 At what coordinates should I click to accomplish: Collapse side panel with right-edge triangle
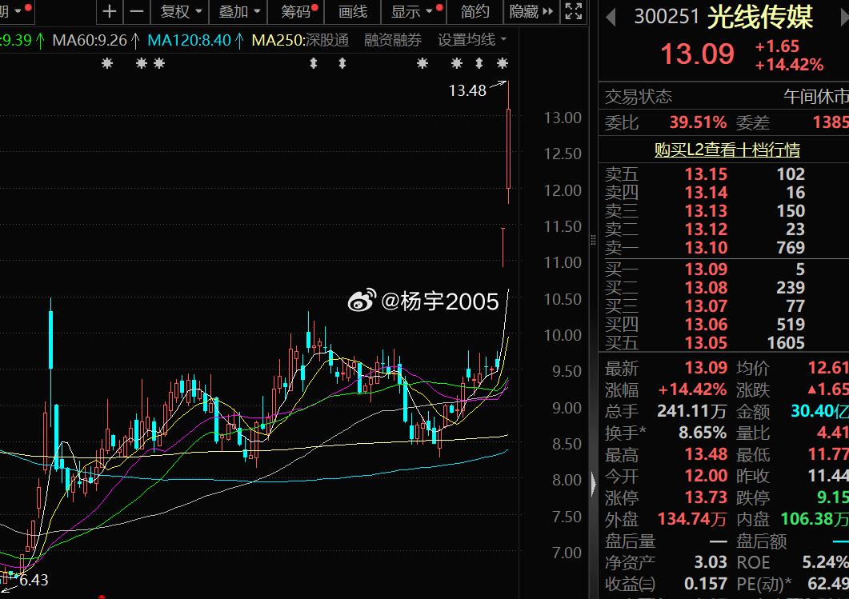(594, 485)
